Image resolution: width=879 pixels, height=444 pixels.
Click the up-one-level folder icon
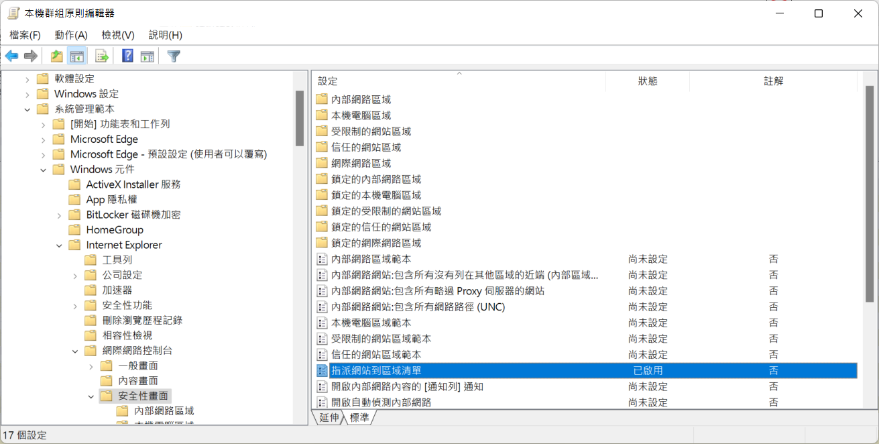click(x=57, y=56)
